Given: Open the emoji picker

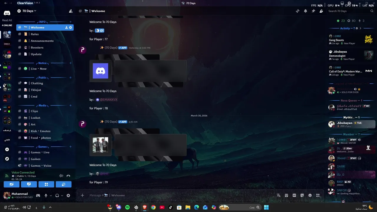Looking at the screenshot, I should pos(310,195).
